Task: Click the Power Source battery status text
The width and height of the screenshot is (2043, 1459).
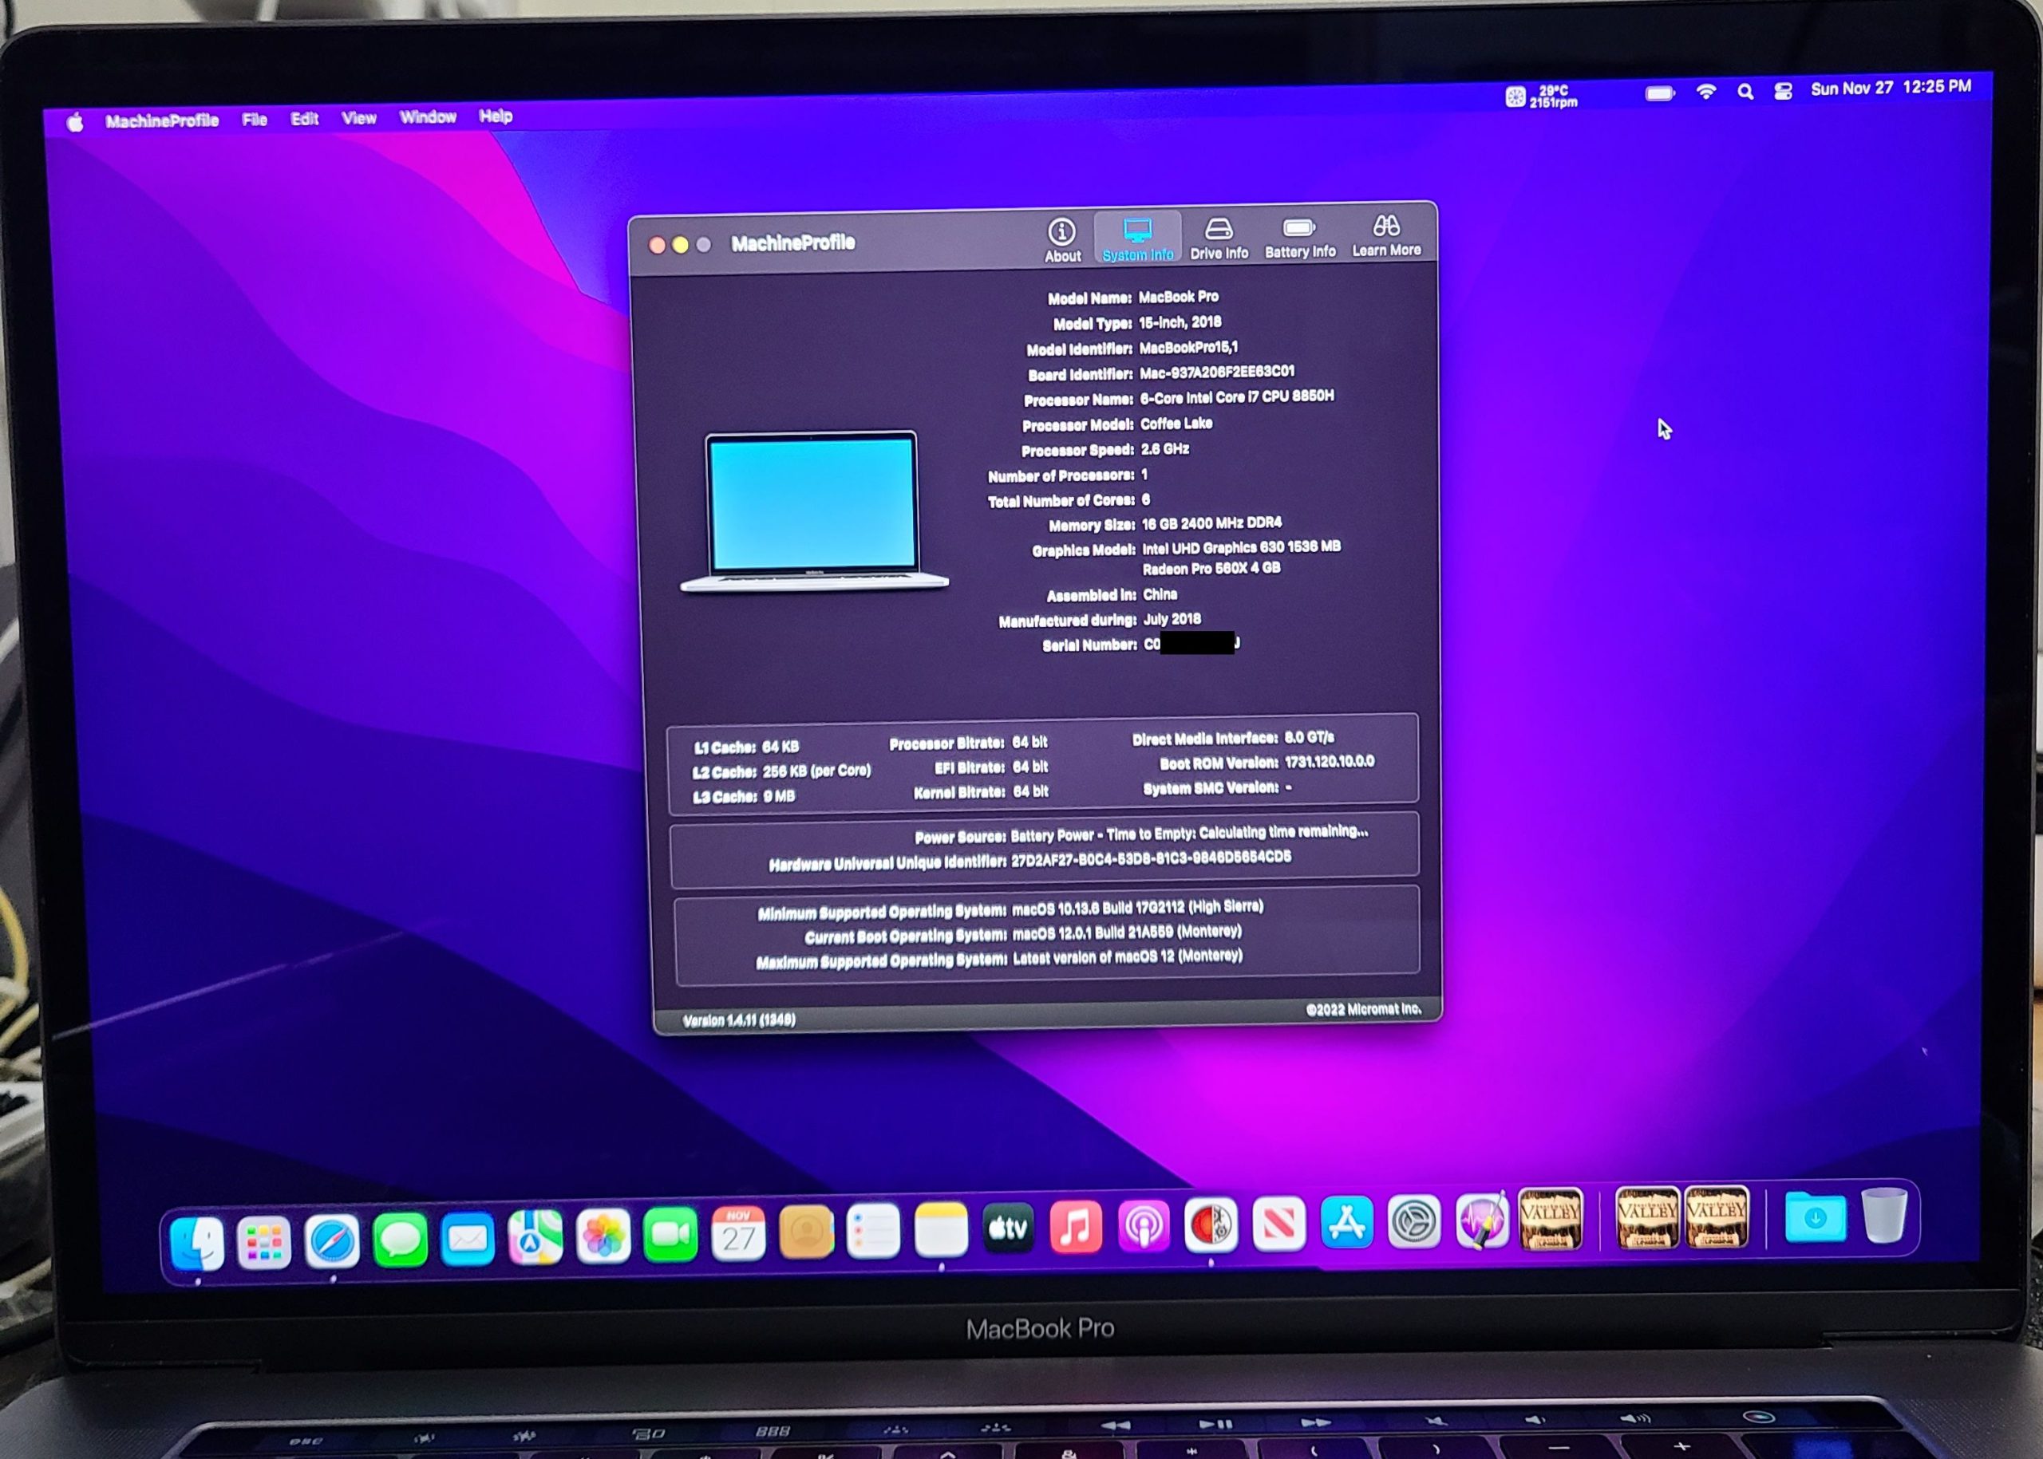Action: [1189, 834]
